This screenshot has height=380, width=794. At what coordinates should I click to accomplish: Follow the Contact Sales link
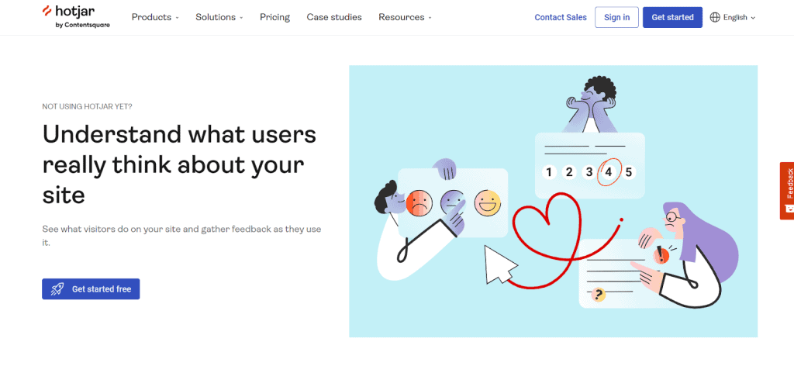[561, 17]
